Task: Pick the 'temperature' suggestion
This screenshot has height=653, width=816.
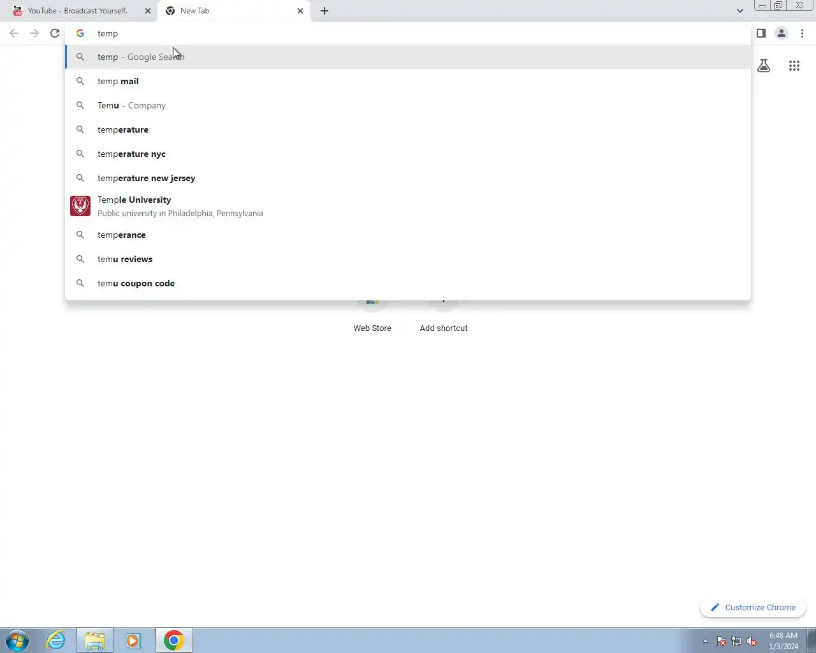Action: point(408,129)
